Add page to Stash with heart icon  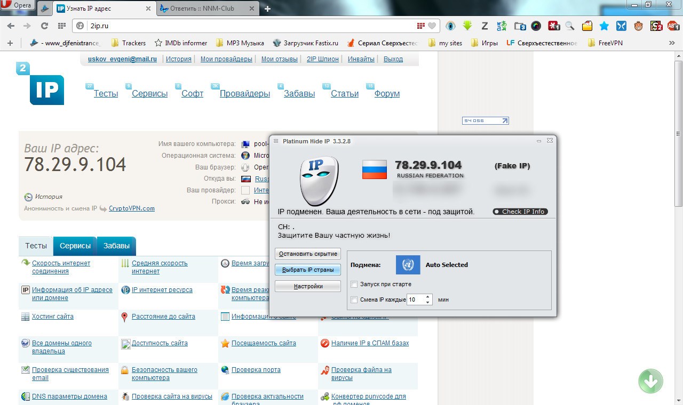[432, 26]
